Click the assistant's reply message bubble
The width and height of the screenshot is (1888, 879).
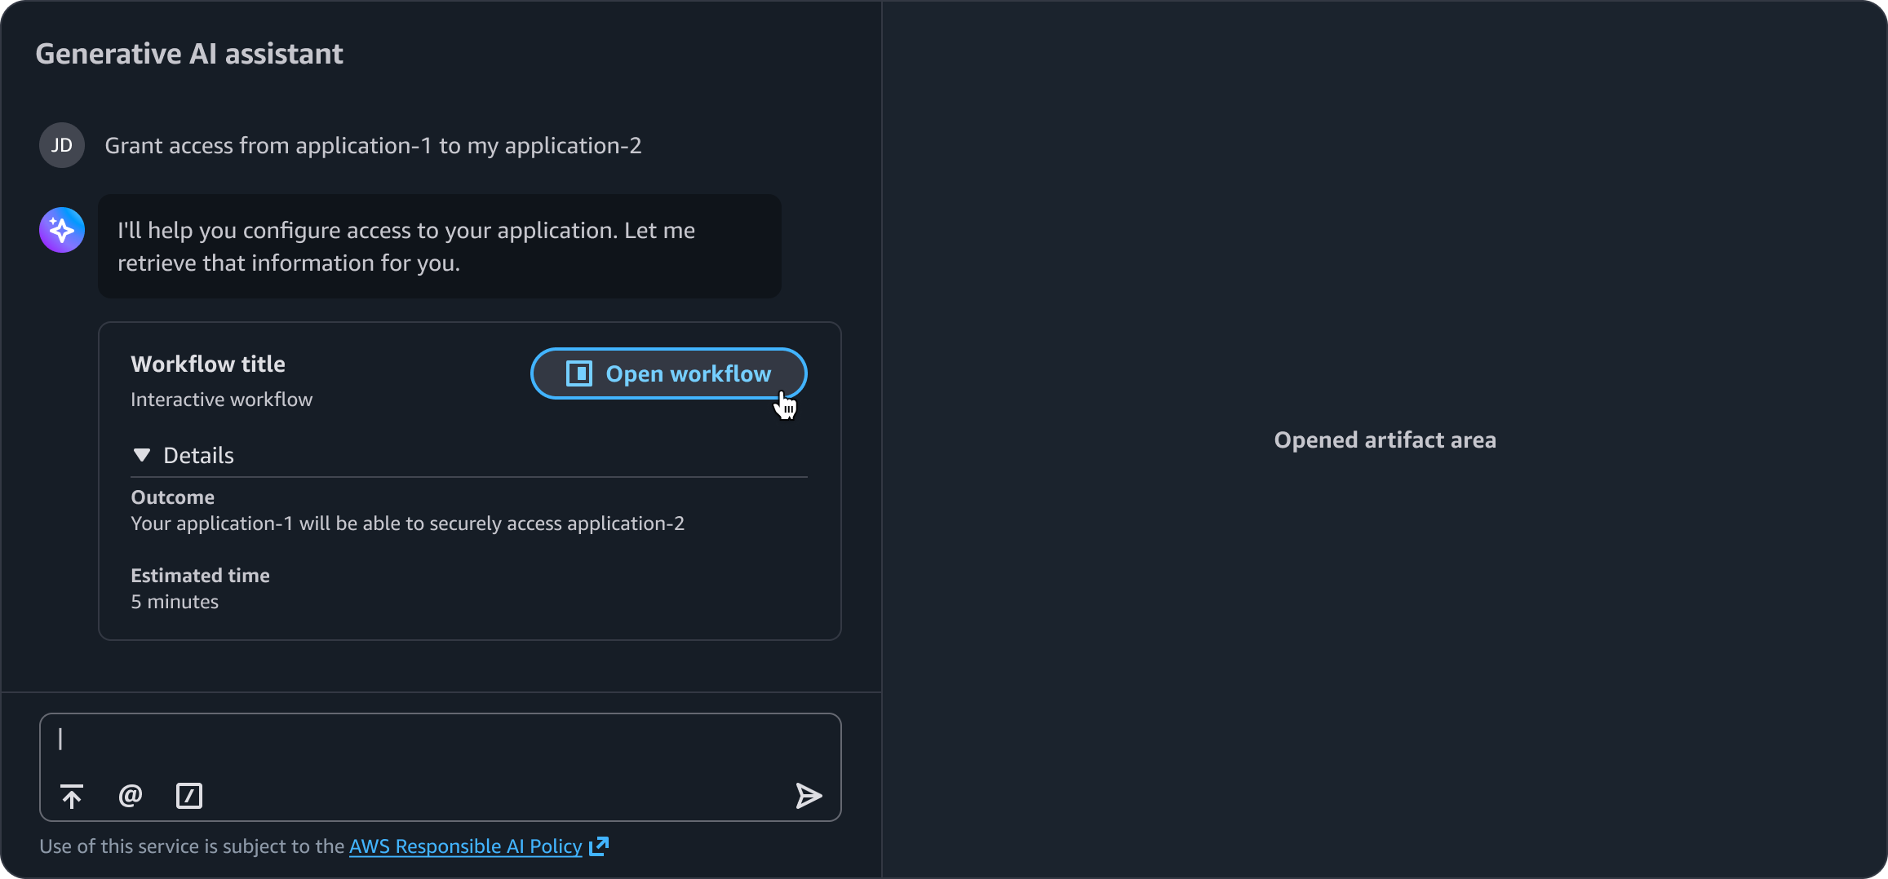point(439,246)
